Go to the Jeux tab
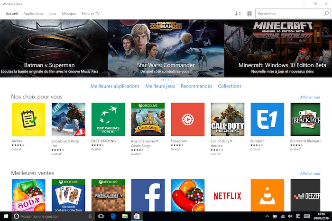The height and width of the screenshot is (221, 332). [x=53, y=14]
